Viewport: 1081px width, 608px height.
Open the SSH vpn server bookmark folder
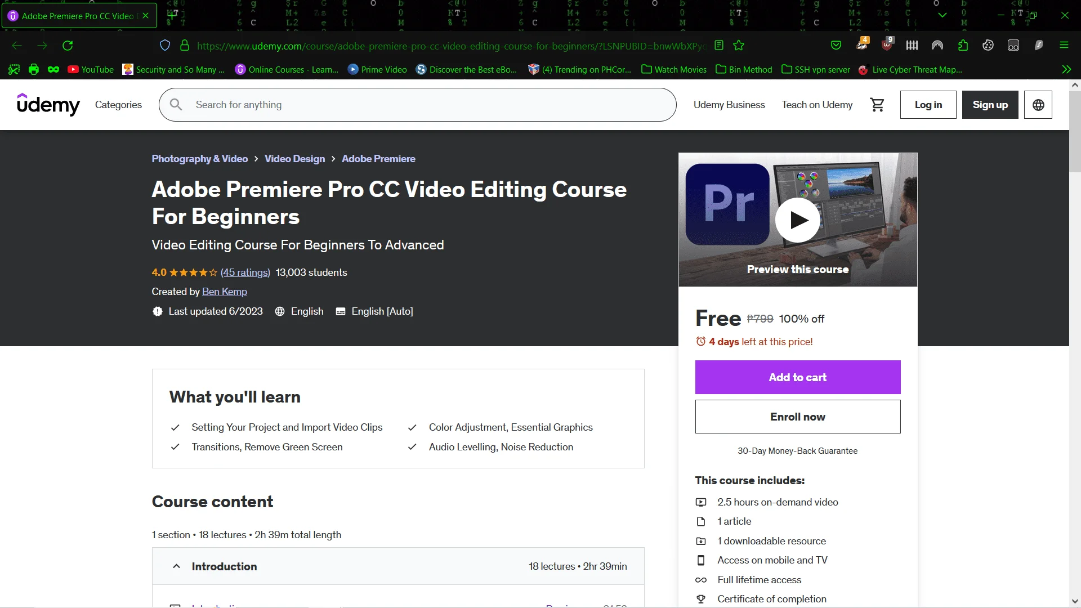click(816, 70)
